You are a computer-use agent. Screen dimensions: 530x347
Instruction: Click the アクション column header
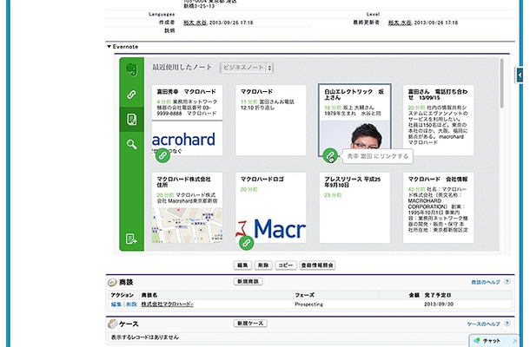pyautogui.click(x=123, y=295)
